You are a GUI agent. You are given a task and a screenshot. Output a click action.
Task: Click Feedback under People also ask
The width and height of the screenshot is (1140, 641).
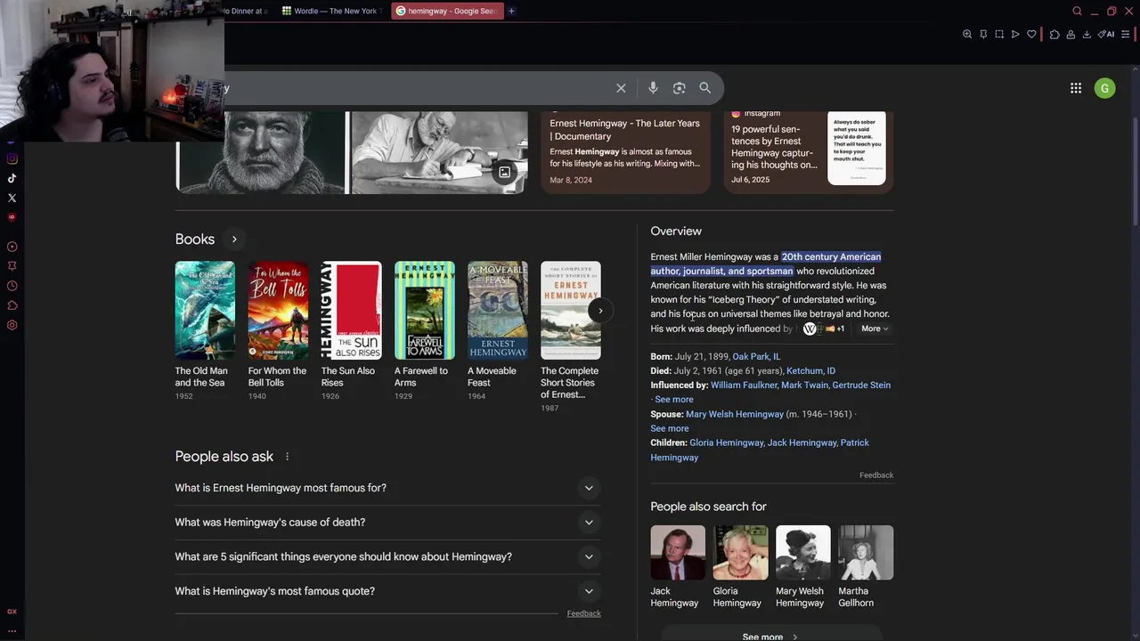coord(583,613)
